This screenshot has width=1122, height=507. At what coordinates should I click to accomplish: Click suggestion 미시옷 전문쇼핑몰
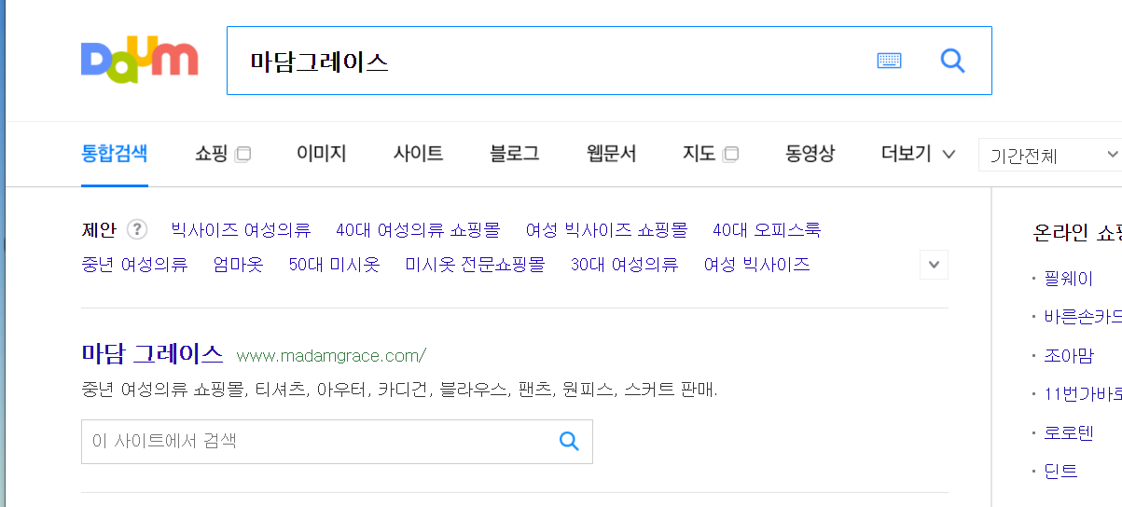point(475,265)
